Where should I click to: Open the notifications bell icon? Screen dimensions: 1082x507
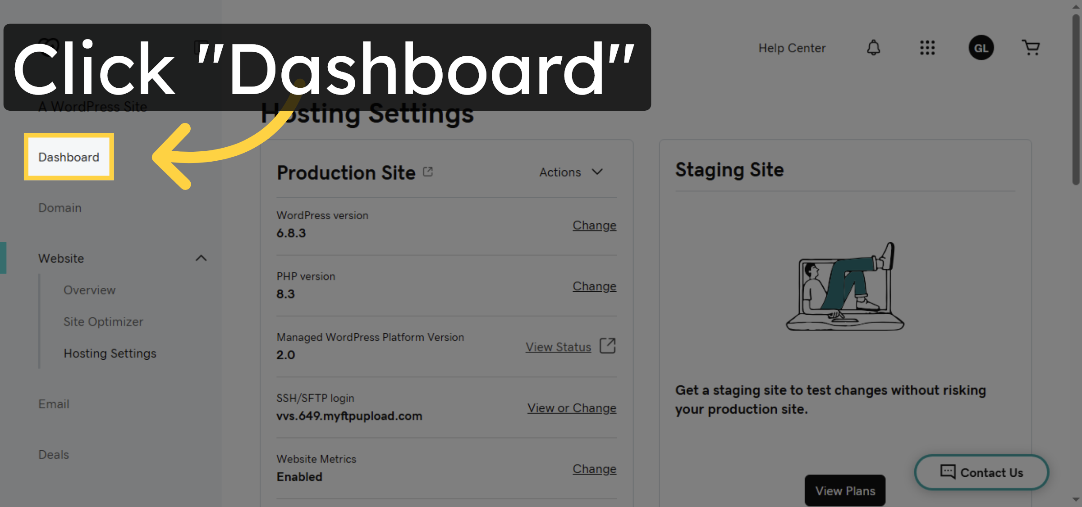point(874,48)
